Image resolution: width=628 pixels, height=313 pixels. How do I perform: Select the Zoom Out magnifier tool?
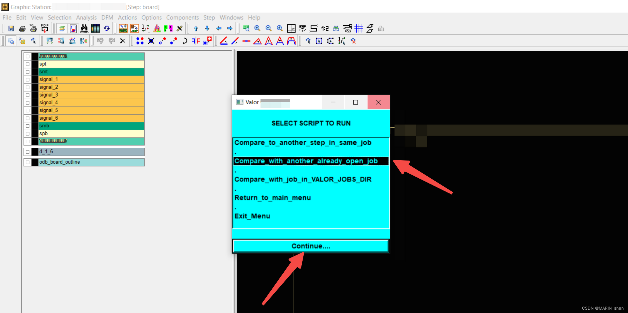tap(268, 28)
